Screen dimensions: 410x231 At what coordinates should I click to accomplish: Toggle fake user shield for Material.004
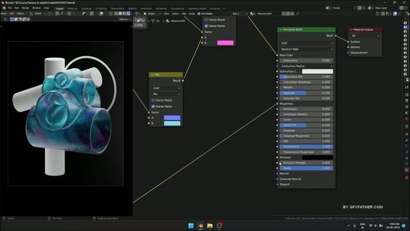tap(284, 13)
